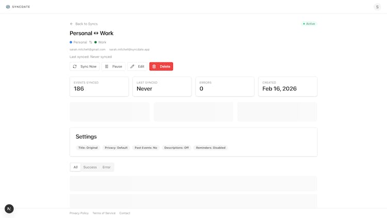Image resolution: width=387 pixels, height=218 pixels.
Task: Click the sync arrows between calendars
Action: click(x=91, y=42)
